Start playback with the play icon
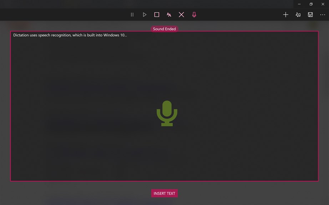This screenshot has width=329, height=205. (145, 15)
